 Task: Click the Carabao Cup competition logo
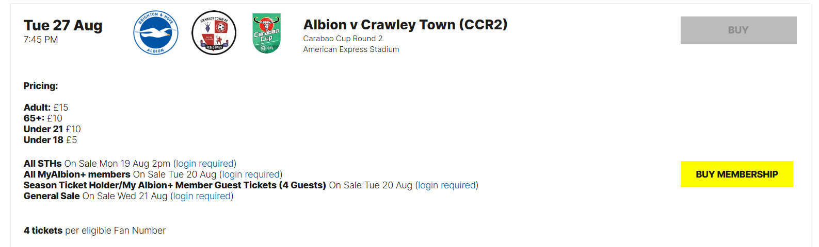pos(266,33)
